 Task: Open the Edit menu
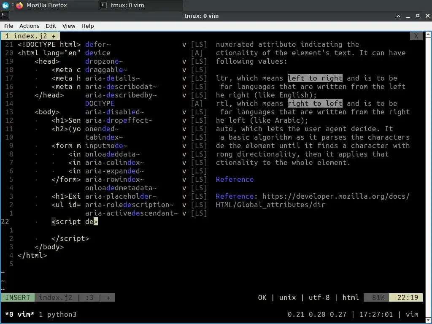click(51, 26)
